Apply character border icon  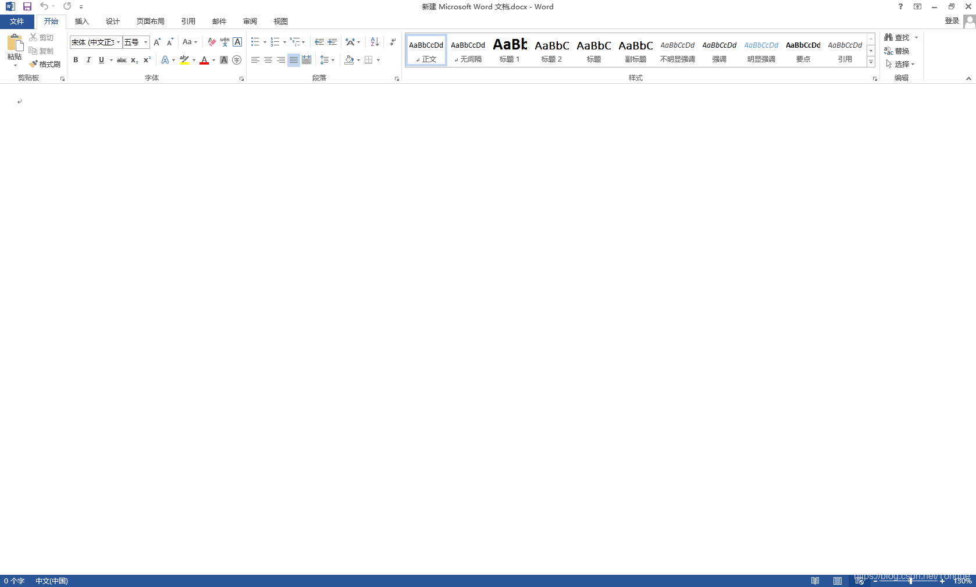point(237,42)
